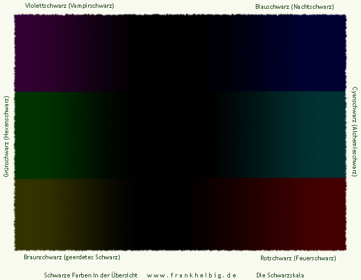
Task: Click the vertical 'Grünschwarz (Hexenschwarz)' label
Action: 6,137
